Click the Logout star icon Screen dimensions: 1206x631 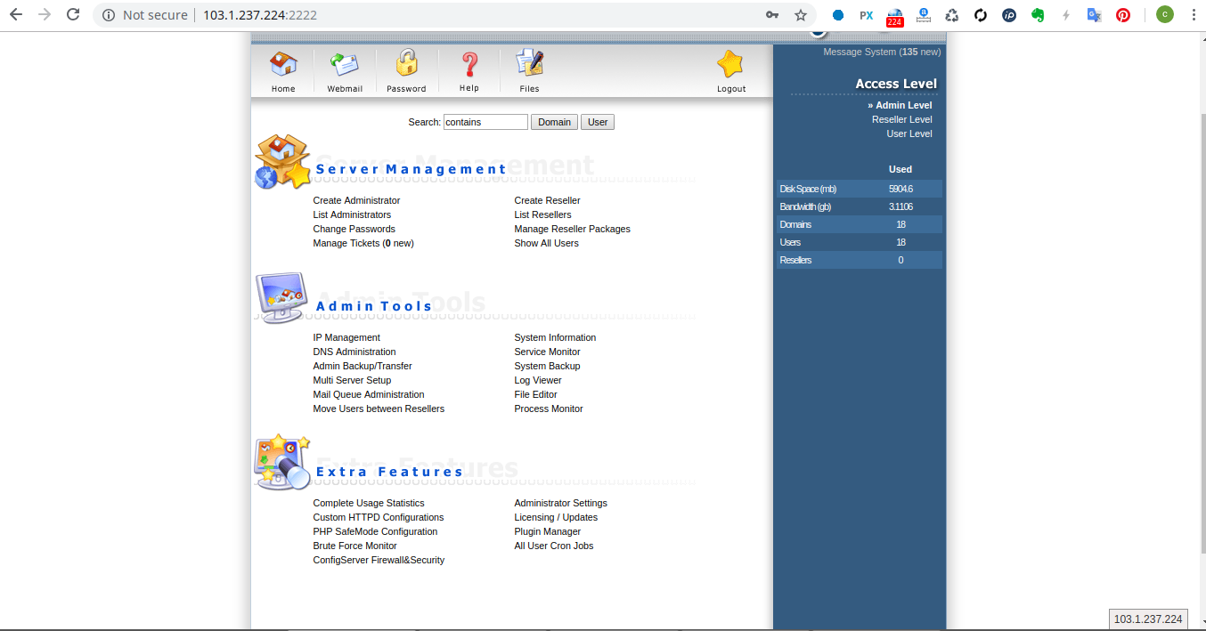click(x=730, y=64)
